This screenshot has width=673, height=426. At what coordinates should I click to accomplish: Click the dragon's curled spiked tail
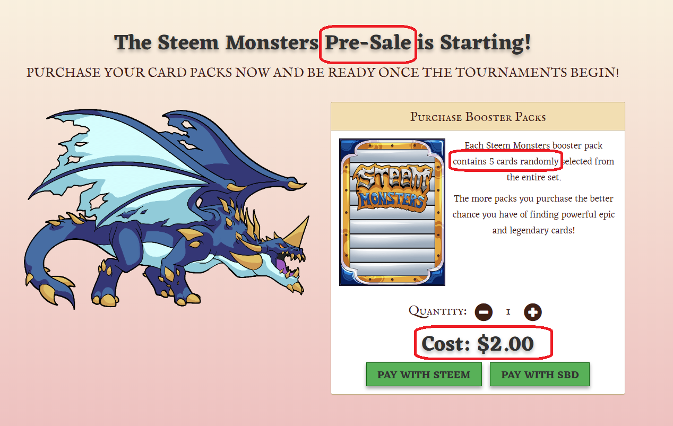point(48,271)
